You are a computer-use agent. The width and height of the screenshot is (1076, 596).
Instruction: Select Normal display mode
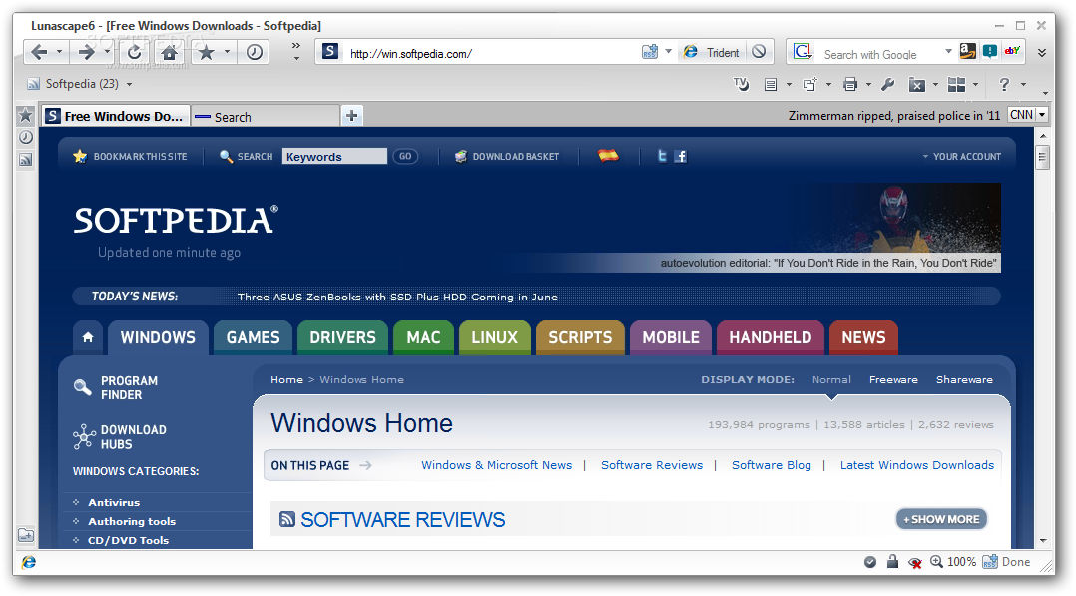pos(831,379)
